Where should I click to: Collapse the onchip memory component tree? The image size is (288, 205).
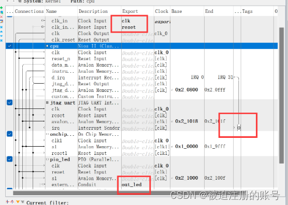[47, 134]
